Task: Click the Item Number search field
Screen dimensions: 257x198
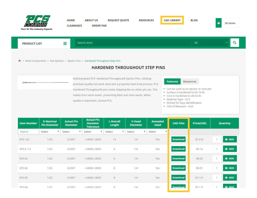Action: pyautogui.click(x=28, y=132)
